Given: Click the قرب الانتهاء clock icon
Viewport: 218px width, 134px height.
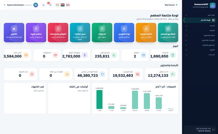Looking at the screenshot, I should [x=32, y=74].
